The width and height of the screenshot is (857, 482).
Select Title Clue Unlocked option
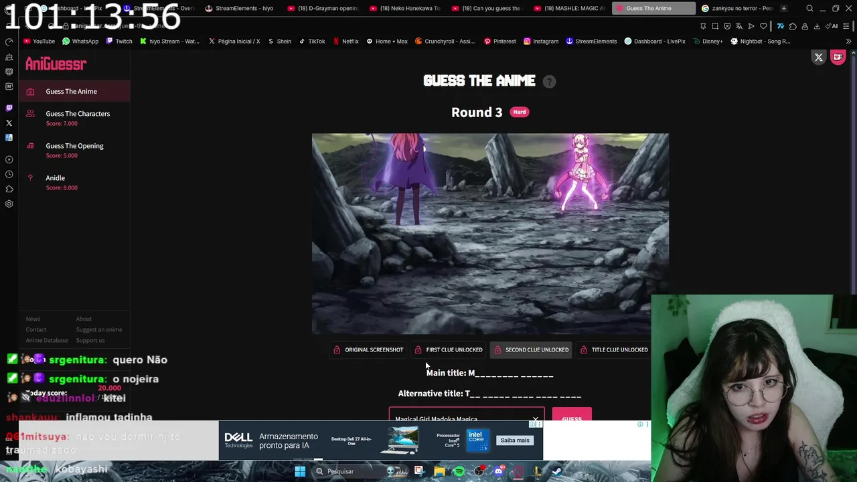click(614, 349)
